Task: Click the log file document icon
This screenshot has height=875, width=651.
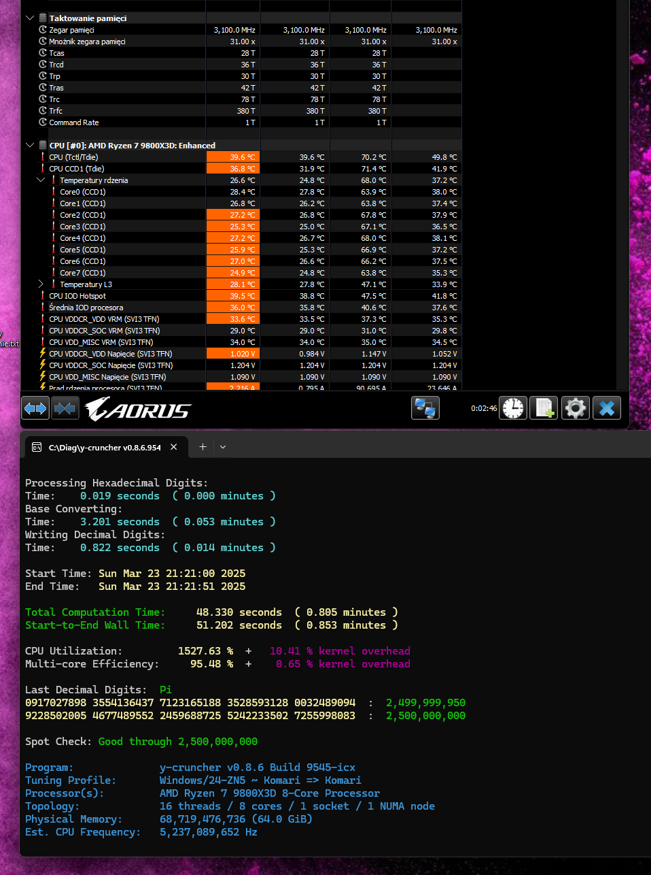Action: coord(544,408)
